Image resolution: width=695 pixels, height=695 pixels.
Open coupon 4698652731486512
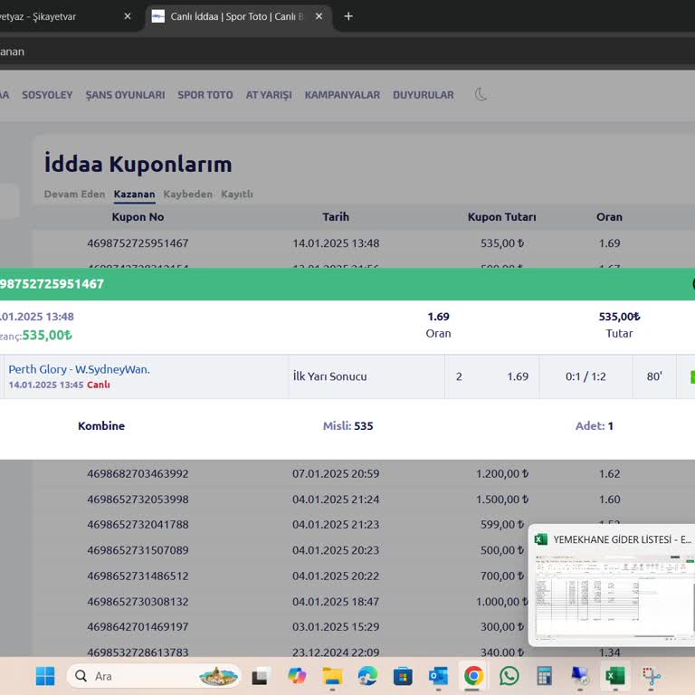point(138,576)
